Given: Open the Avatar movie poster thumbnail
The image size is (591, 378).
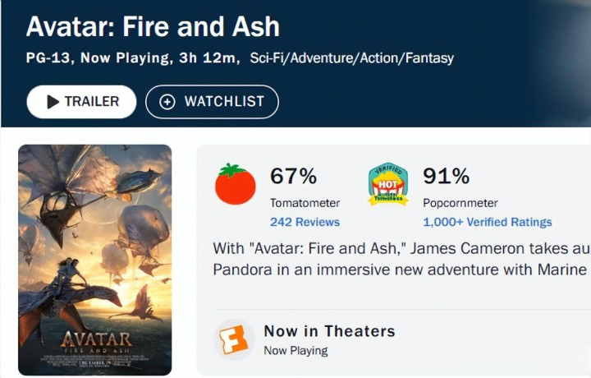Looking at the screenshot, I should (x=95, y=260).
